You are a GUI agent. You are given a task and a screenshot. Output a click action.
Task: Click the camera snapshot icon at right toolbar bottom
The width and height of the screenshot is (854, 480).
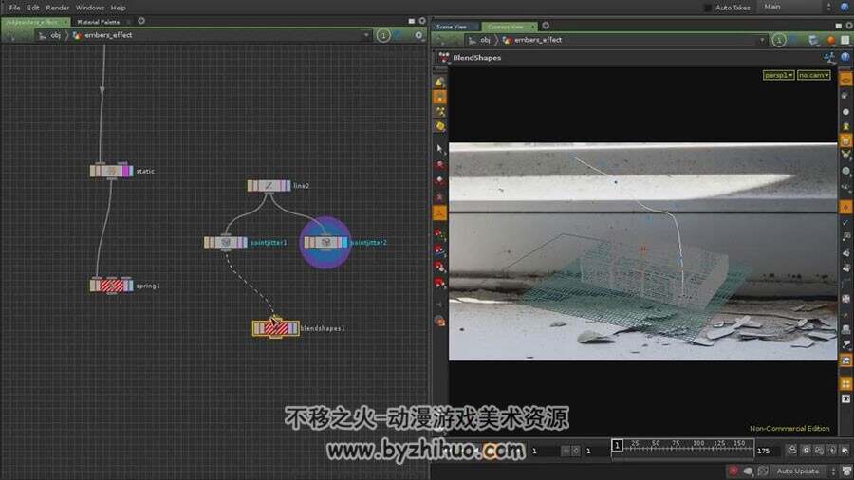pos(845,399)
